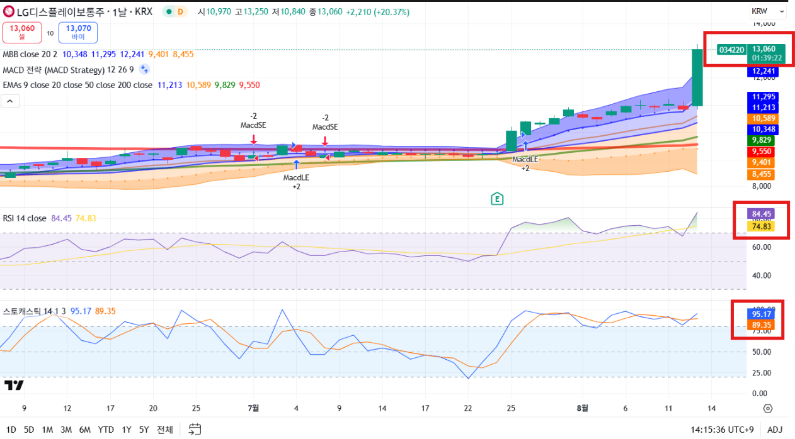
Task: Click the 9,829 green price label
Action: 764,140
